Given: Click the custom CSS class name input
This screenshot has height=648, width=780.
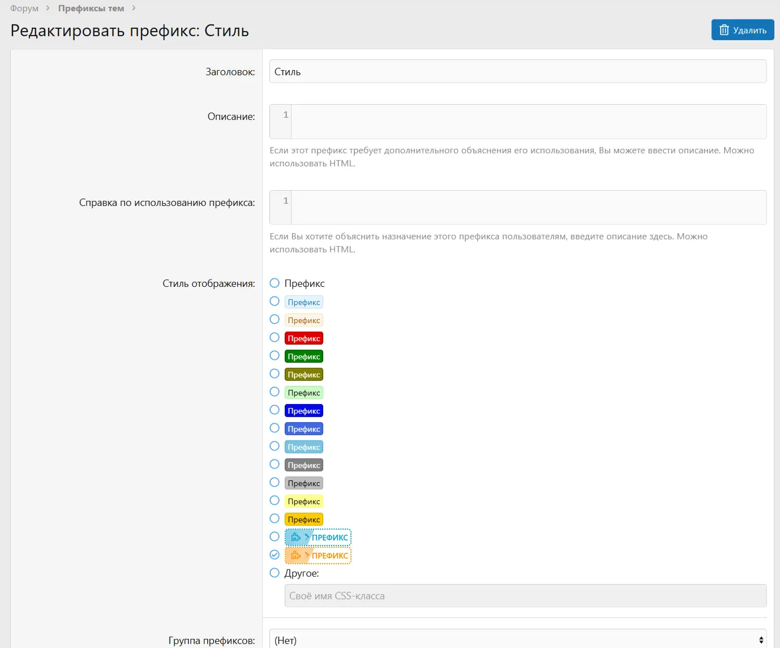Looking at the screenshot, I should [525, 596].
